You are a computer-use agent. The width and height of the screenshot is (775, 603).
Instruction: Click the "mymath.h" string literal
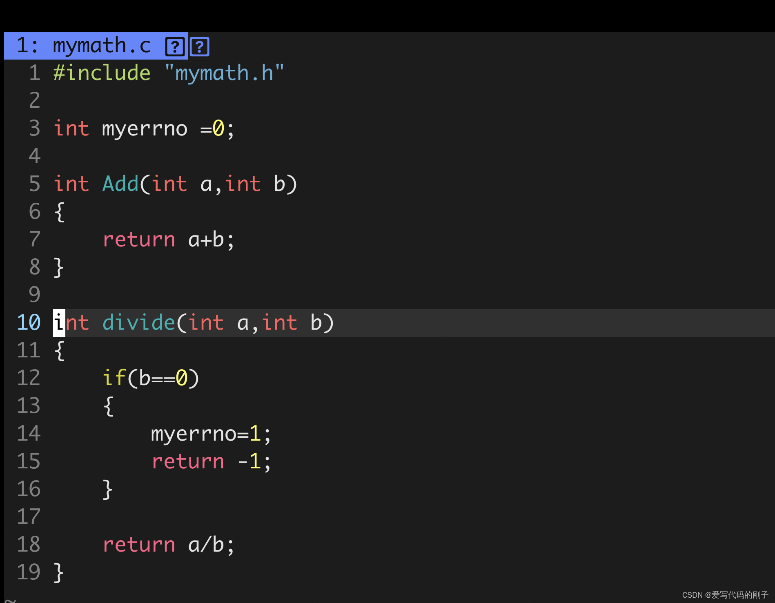click(x=224, y=73)
